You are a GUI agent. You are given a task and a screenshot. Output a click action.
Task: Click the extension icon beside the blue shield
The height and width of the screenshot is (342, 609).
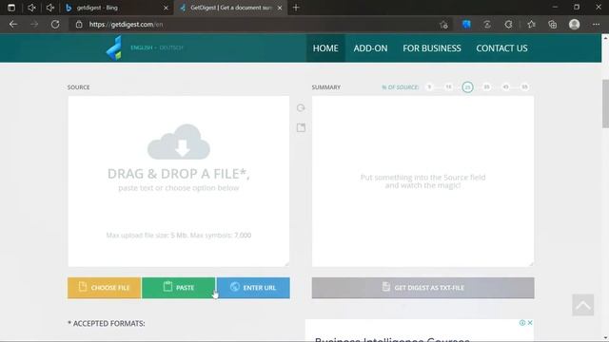point(487,25)
